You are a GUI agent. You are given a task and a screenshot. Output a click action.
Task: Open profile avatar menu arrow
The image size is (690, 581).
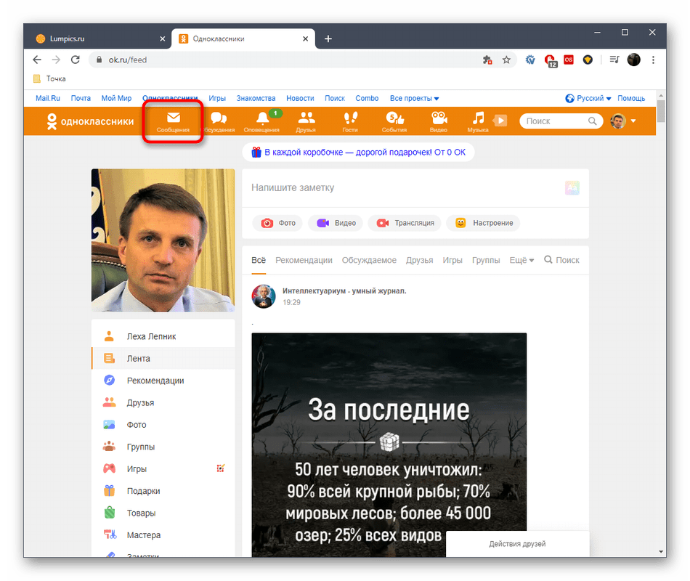pyautogui.click(x=633, y=121)
